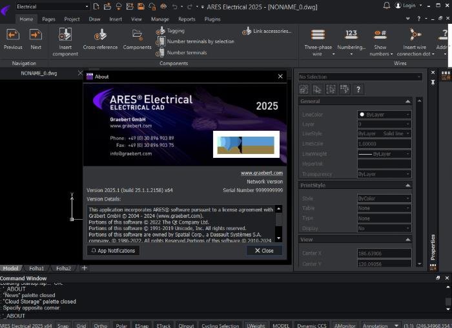452x328 pixels.
Task: Toggle QInput in the status bar
Action: coord(186,325)
